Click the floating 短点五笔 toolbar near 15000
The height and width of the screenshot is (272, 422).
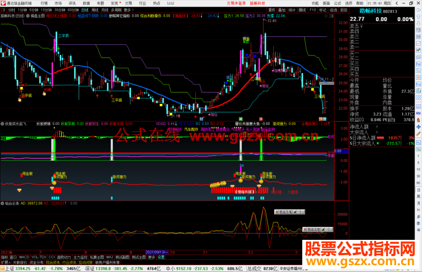318,229
